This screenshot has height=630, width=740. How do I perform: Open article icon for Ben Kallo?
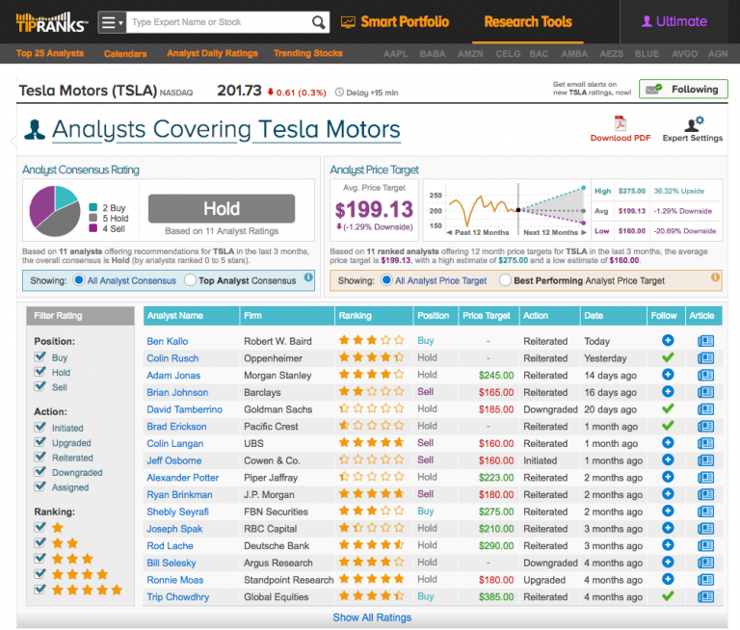tap(705, 341)
